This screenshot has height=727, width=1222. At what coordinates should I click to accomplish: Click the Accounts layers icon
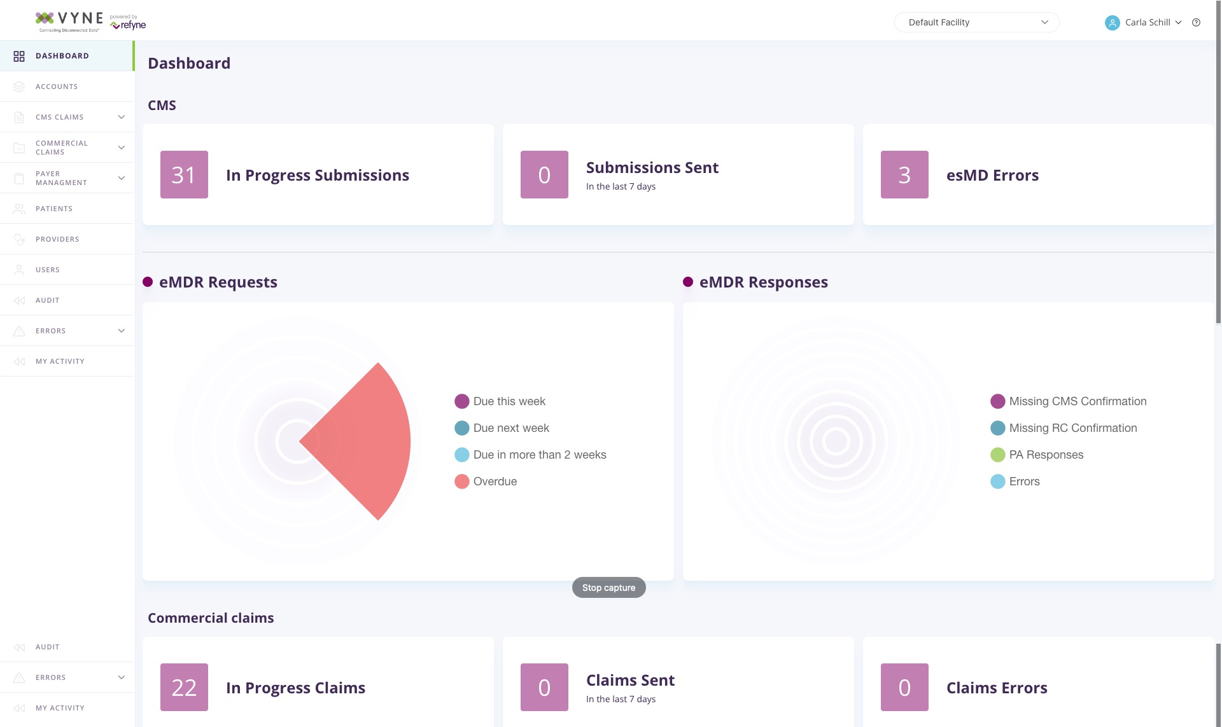pyautogui.click(x=19, y=87)
